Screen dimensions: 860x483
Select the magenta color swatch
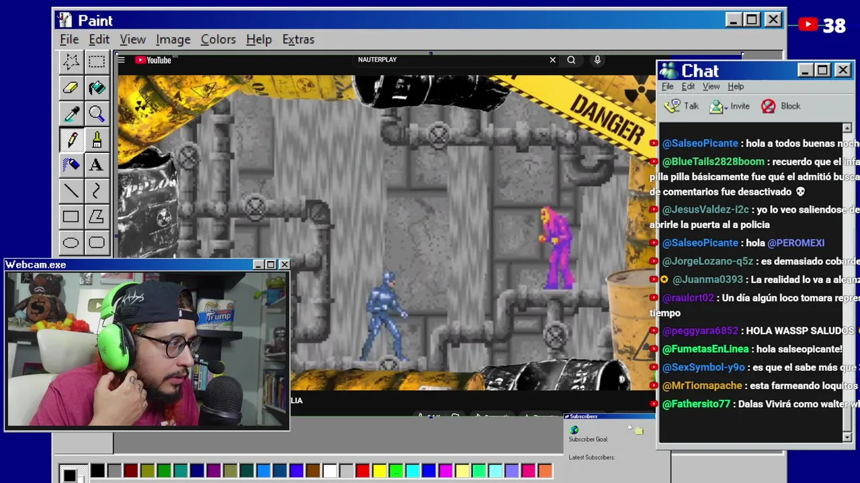[445, 472]
